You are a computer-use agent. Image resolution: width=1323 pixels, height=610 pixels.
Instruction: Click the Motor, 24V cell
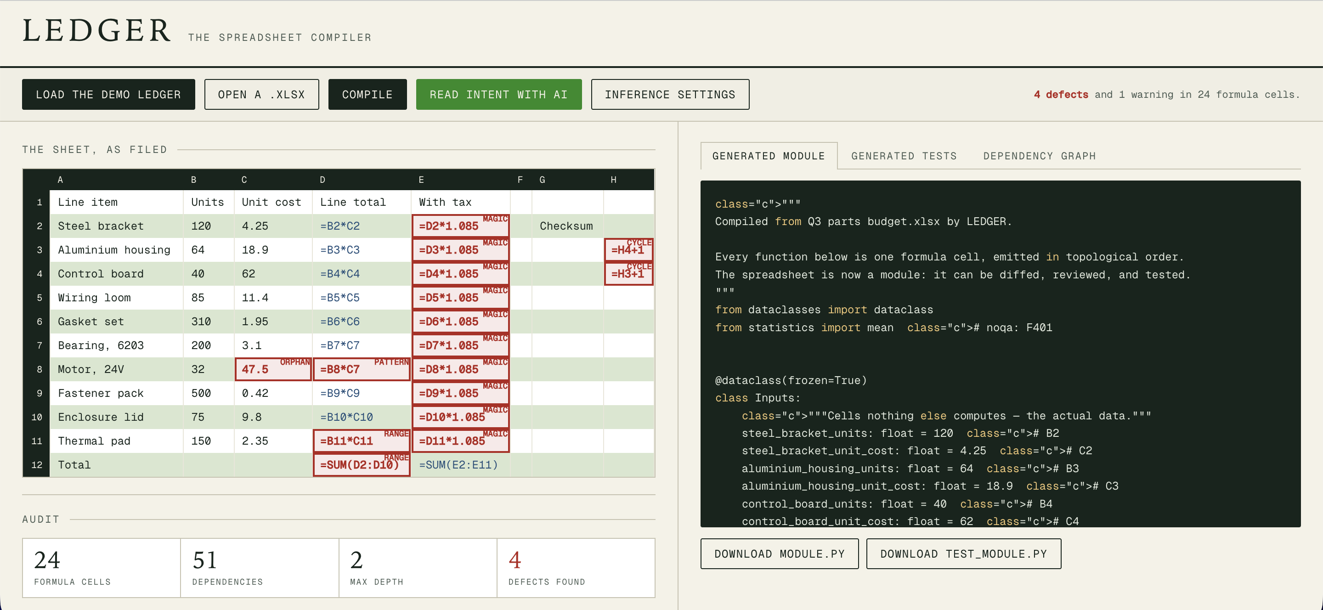click(x=117, y=369)
